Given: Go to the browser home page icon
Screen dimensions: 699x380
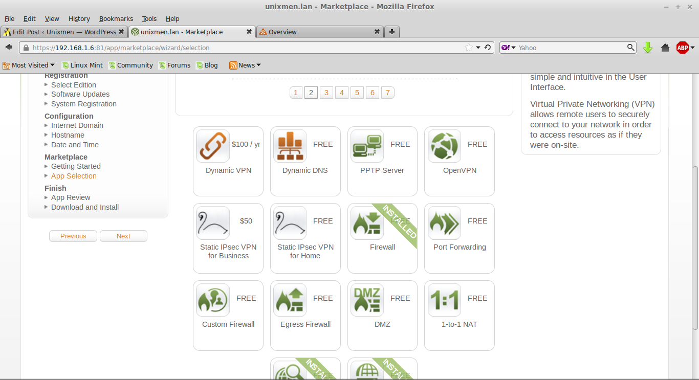Looking at the screenshot, I should (665, 48).
